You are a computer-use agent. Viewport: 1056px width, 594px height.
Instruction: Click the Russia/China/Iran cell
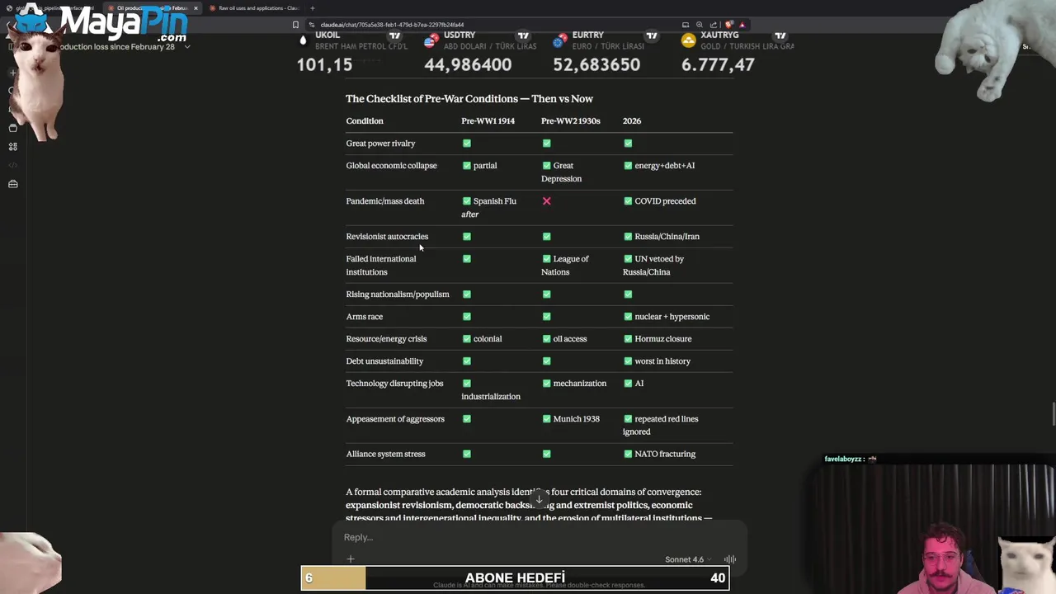[661, 237]
